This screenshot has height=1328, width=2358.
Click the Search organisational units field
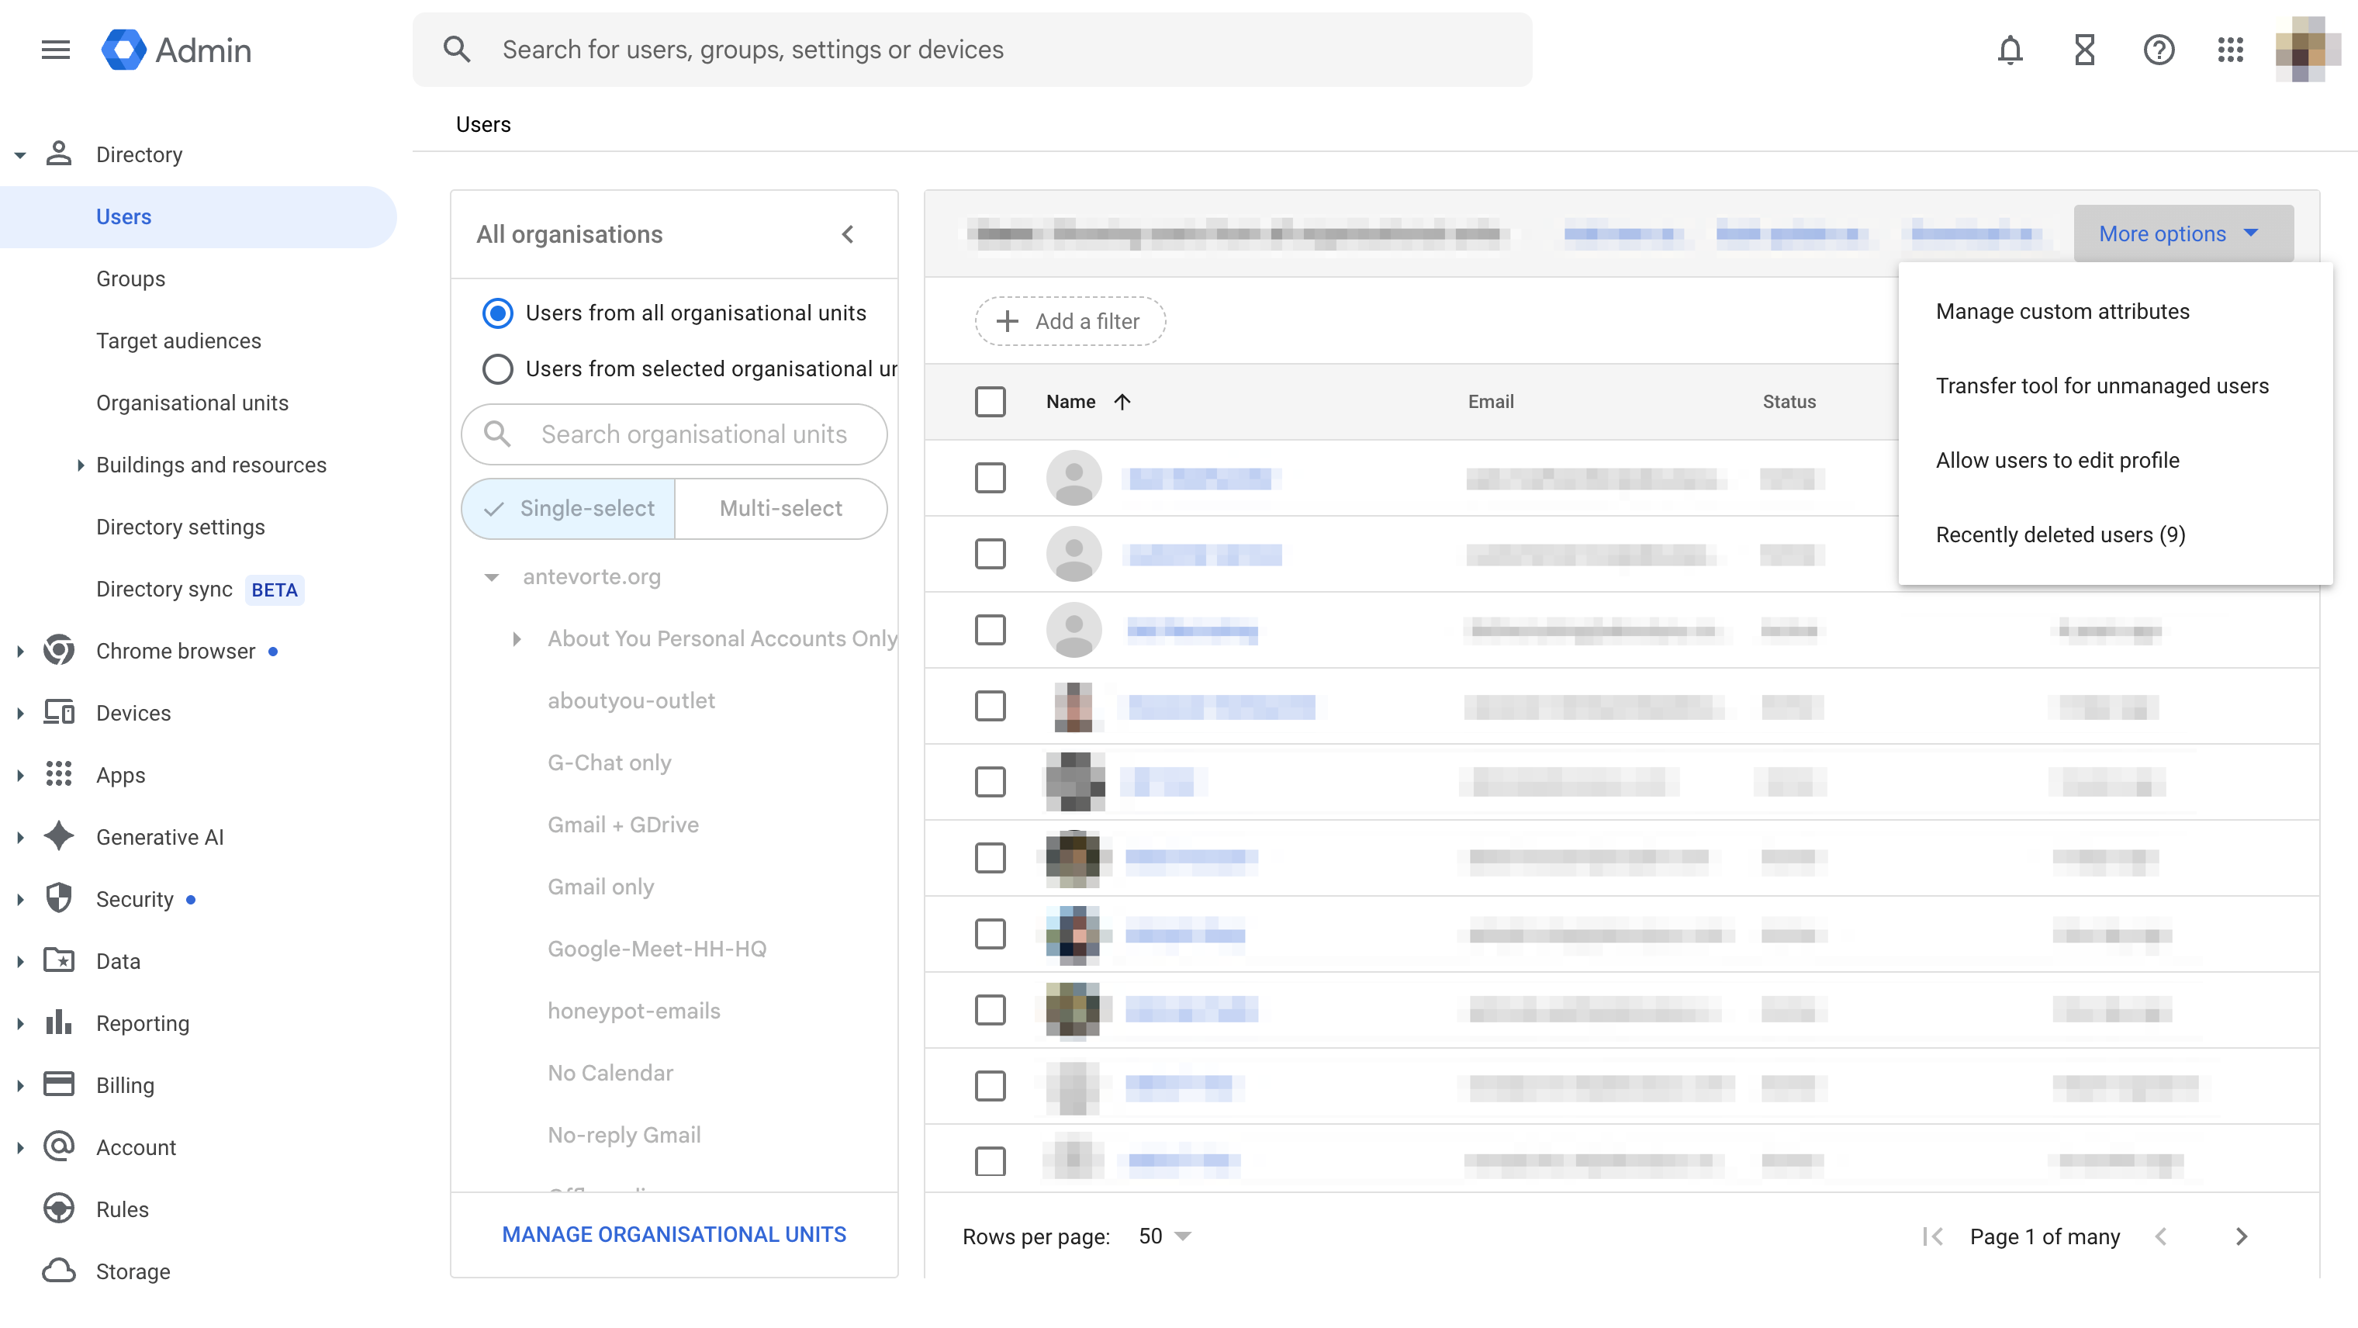click(x=693, y=434)
